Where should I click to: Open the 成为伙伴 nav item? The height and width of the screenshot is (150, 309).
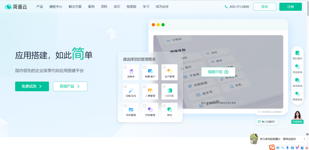point(162,7)
